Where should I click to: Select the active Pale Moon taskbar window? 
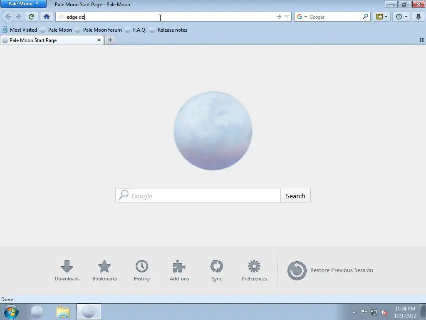click(x=89, y=312)
